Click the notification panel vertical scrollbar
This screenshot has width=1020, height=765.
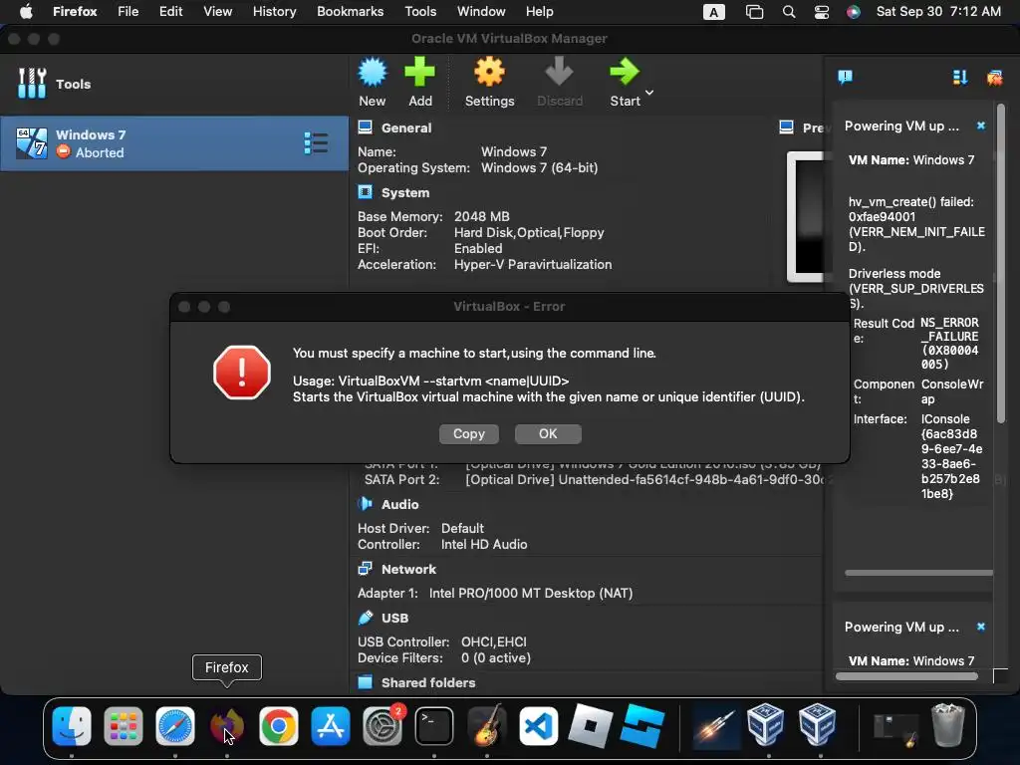pyautogui.click(x=1000, y=263)
